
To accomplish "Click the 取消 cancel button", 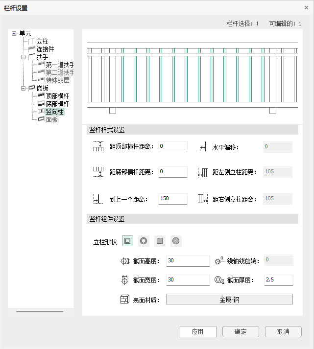I will [283, 332].
